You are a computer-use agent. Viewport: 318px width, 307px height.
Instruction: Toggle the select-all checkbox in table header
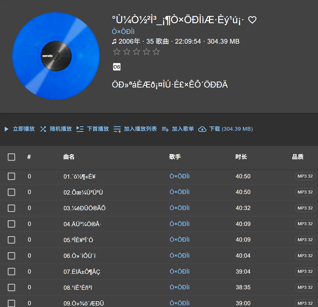[11, 157]
